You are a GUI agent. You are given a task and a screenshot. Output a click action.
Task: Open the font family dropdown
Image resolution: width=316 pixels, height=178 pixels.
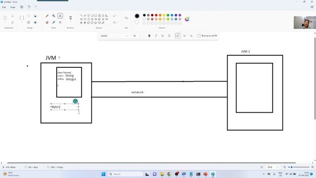(x=114, y=36)
